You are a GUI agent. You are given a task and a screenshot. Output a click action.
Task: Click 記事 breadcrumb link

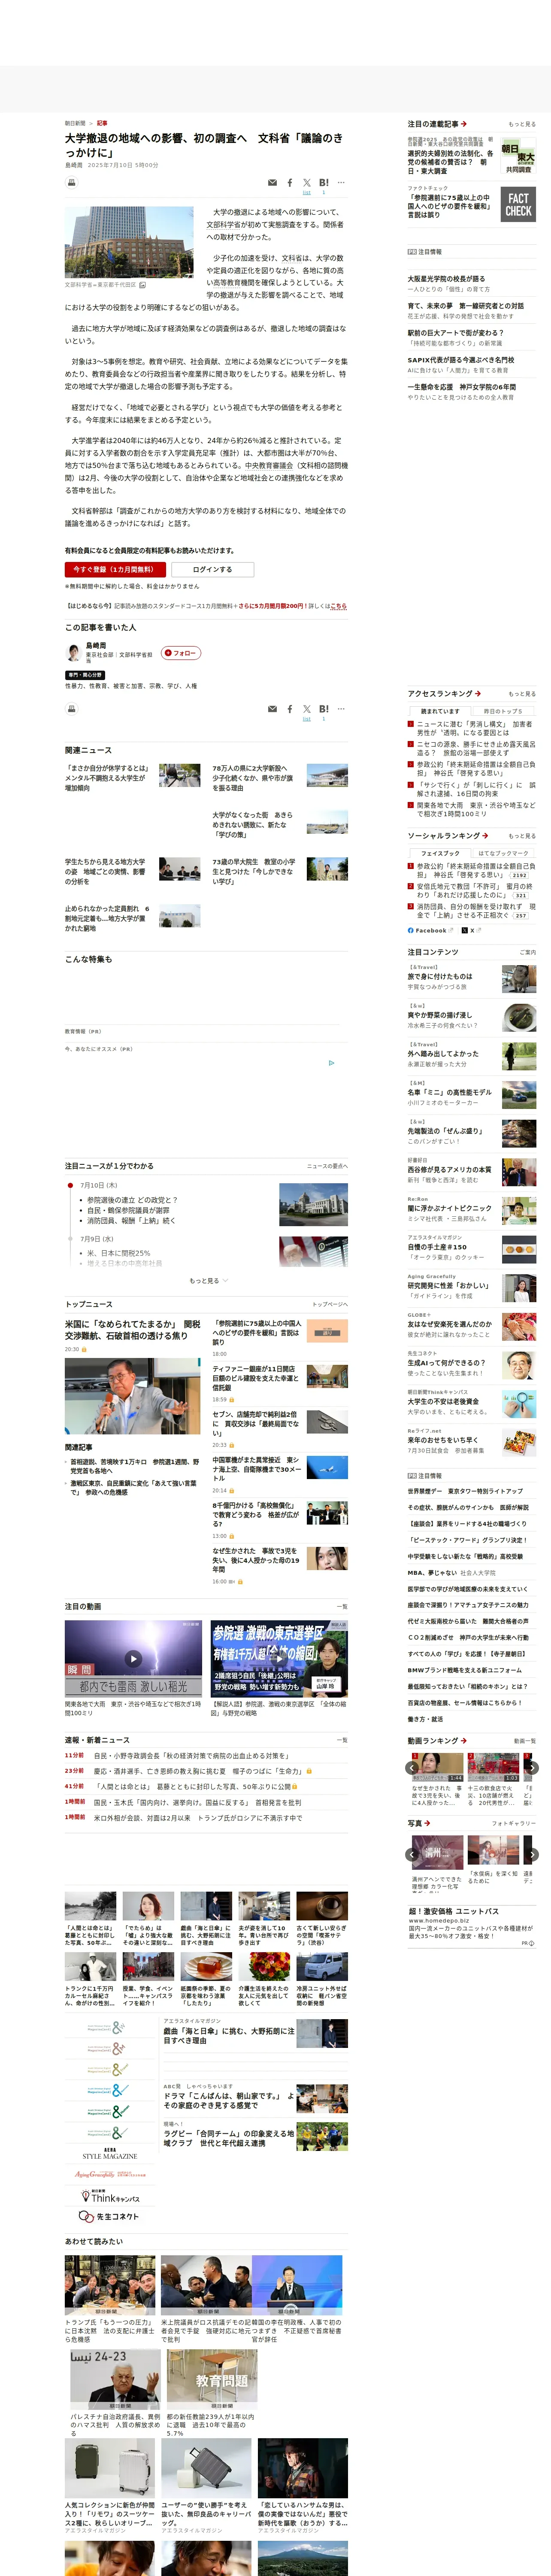(102, 123)
